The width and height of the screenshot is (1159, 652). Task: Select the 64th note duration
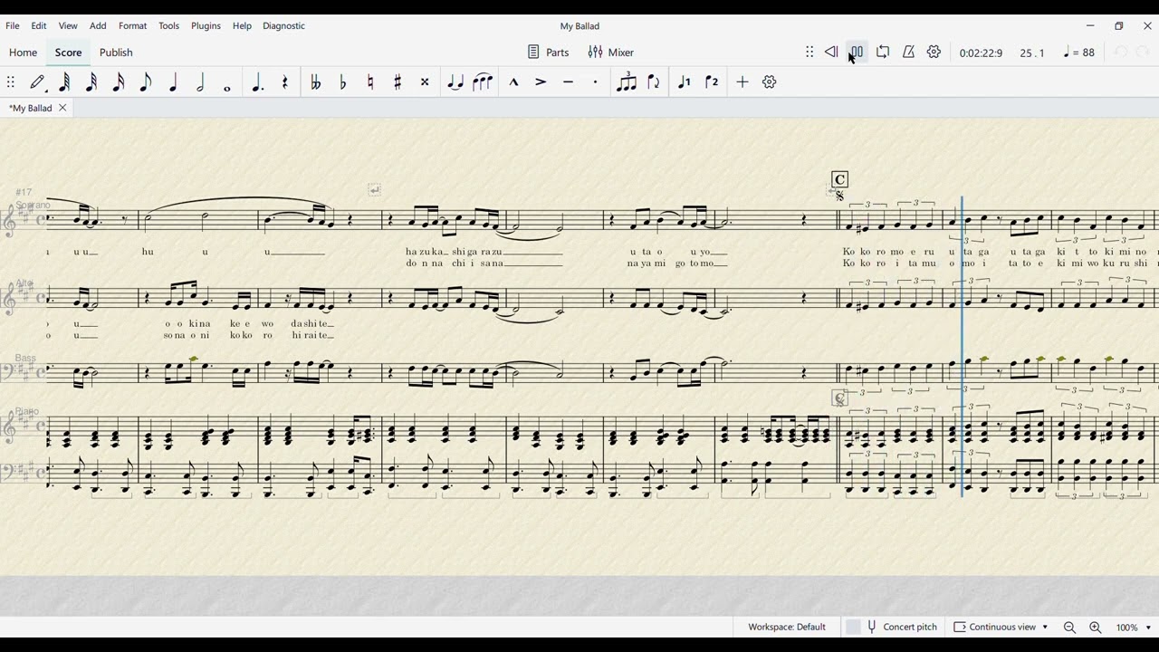click(x=64, y=82)
